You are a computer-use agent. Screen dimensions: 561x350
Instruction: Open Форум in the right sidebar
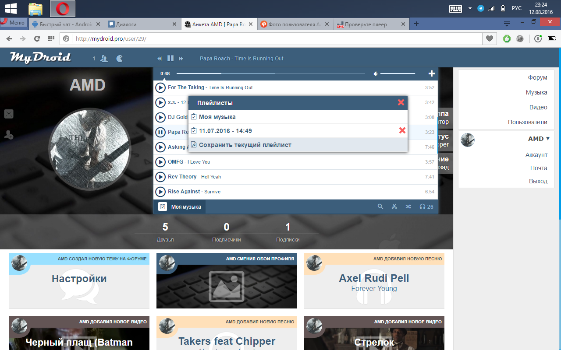coord(537,77)
